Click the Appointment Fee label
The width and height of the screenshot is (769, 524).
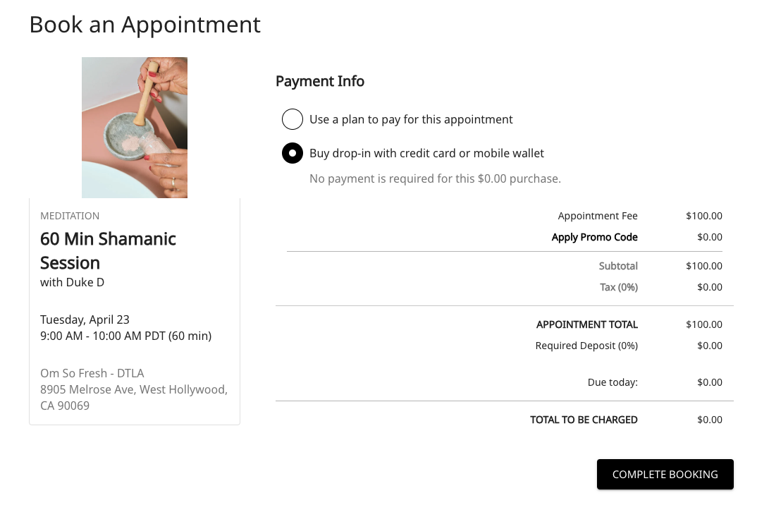point(597,216)
